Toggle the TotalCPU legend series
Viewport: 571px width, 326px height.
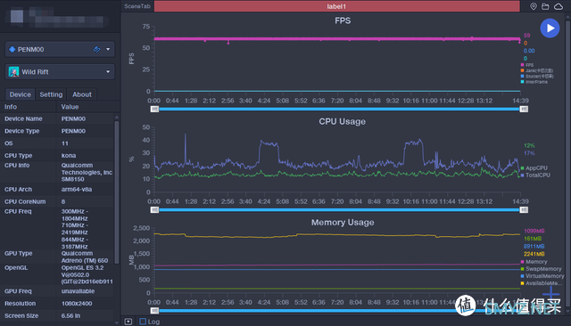(x=535, y=175)
